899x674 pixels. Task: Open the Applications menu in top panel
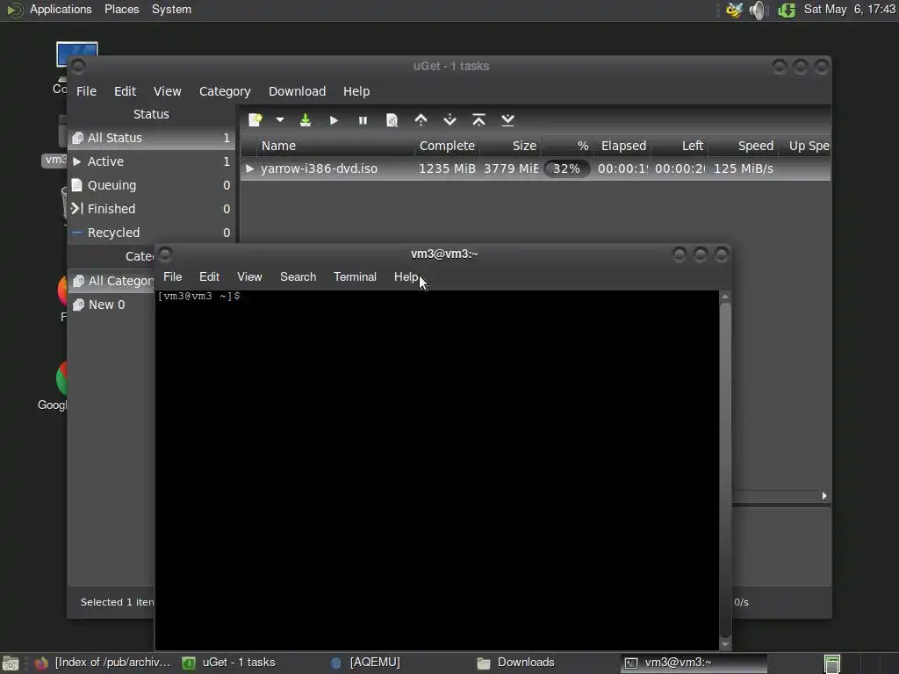click(x=61, y=9)
